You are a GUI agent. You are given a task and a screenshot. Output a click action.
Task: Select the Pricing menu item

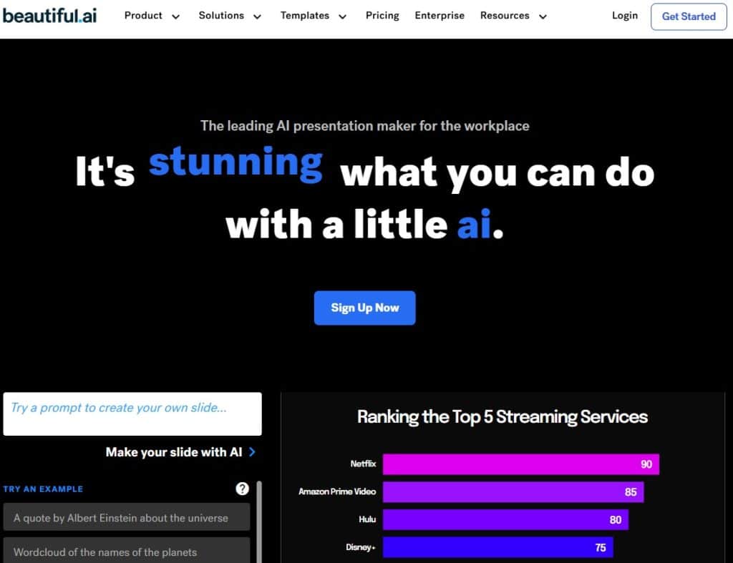click(x=382, y=16)
